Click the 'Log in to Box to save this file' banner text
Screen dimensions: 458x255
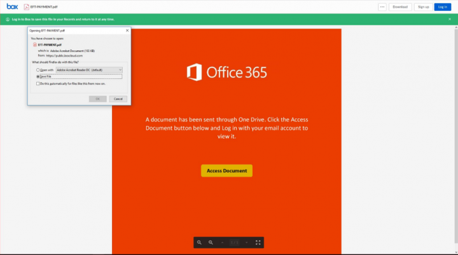pos(63,19)
